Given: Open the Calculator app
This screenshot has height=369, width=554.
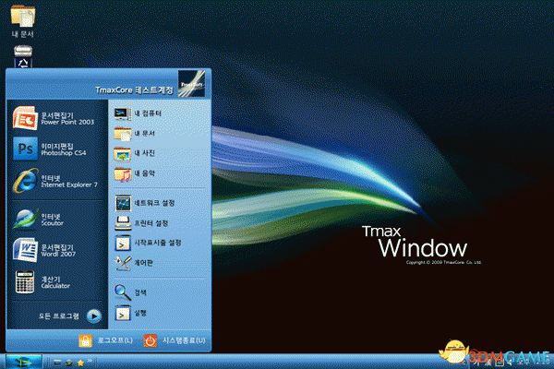Looking at the screenshot, I should [42, 281].
